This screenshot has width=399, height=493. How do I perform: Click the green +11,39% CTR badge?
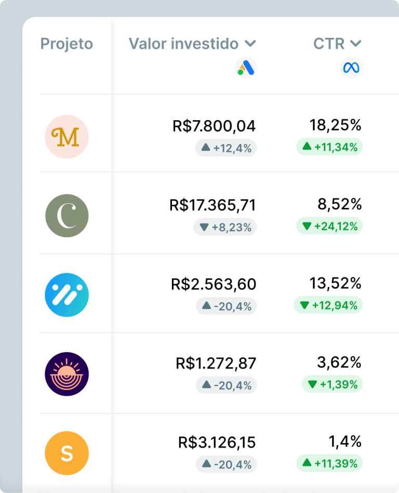(x=329, y=463)
